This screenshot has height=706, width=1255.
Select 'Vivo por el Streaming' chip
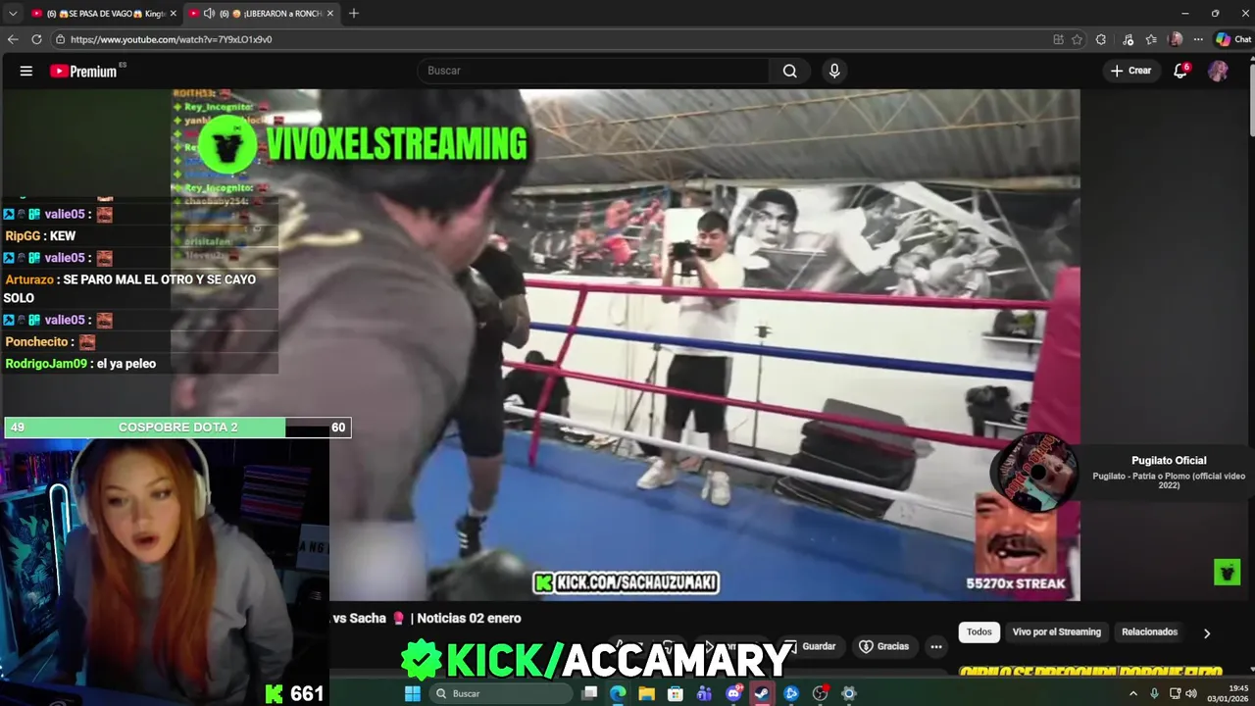(x=1057, y=632)
